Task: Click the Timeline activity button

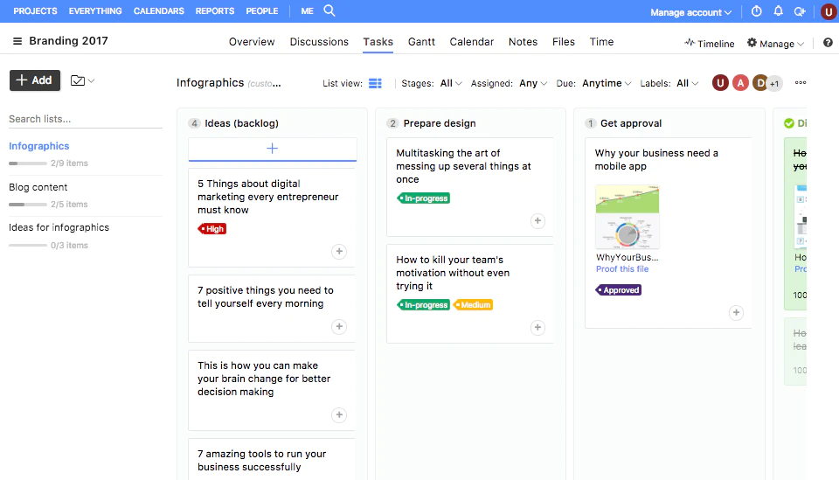Action: pyautogui.click(x=709, y=43)
